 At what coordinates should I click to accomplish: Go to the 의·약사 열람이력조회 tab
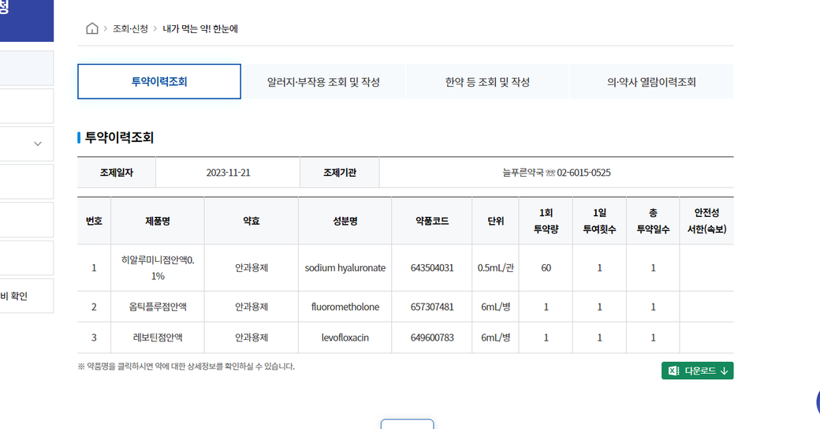[650, 82]
